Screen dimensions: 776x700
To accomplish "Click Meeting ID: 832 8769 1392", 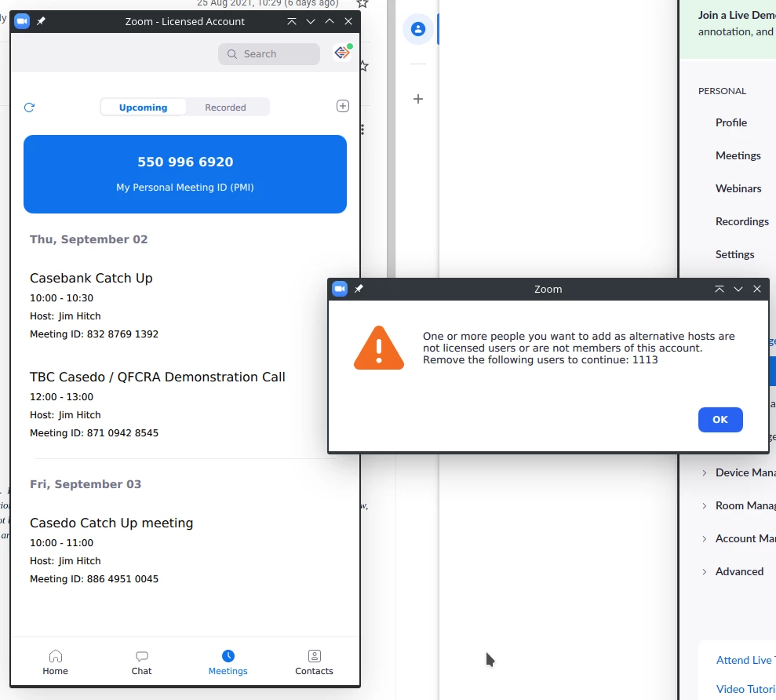I will (x=94, y=334).
